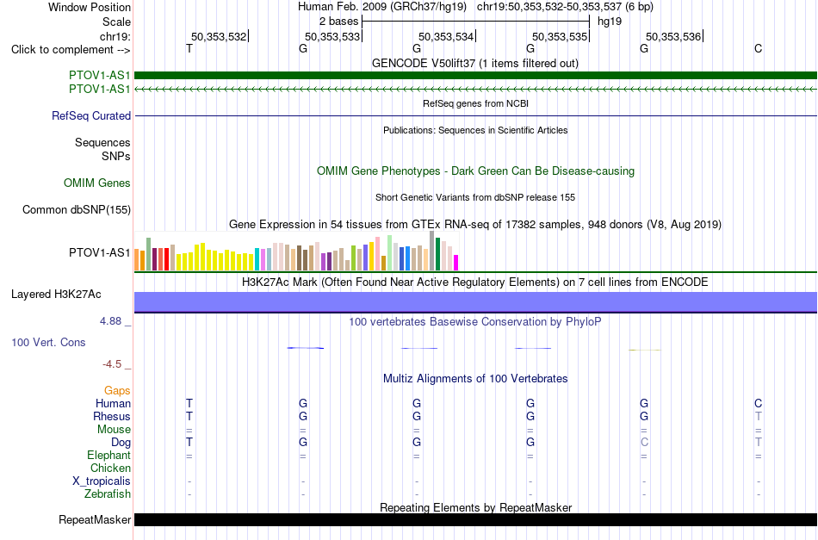Click the Gaps row label
Viewport: 818px width, 540px height.
[x=117, y=391]
